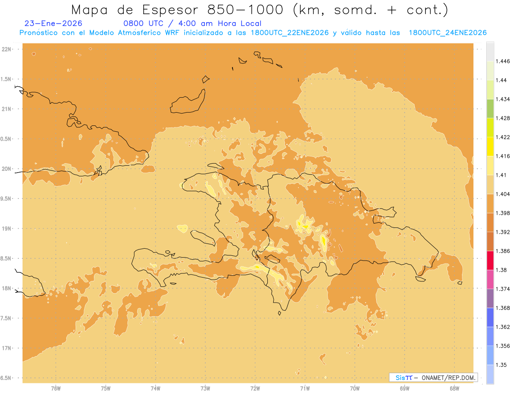Click the 1.398 colorbar value
Image resolution: width=510 pixels, height=394 pixels.
pos(502,213)
